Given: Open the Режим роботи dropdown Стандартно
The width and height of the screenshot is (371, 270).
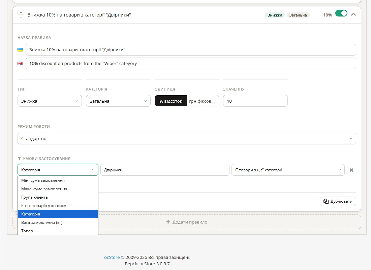Looking at the screenshot, I should 187,139.
